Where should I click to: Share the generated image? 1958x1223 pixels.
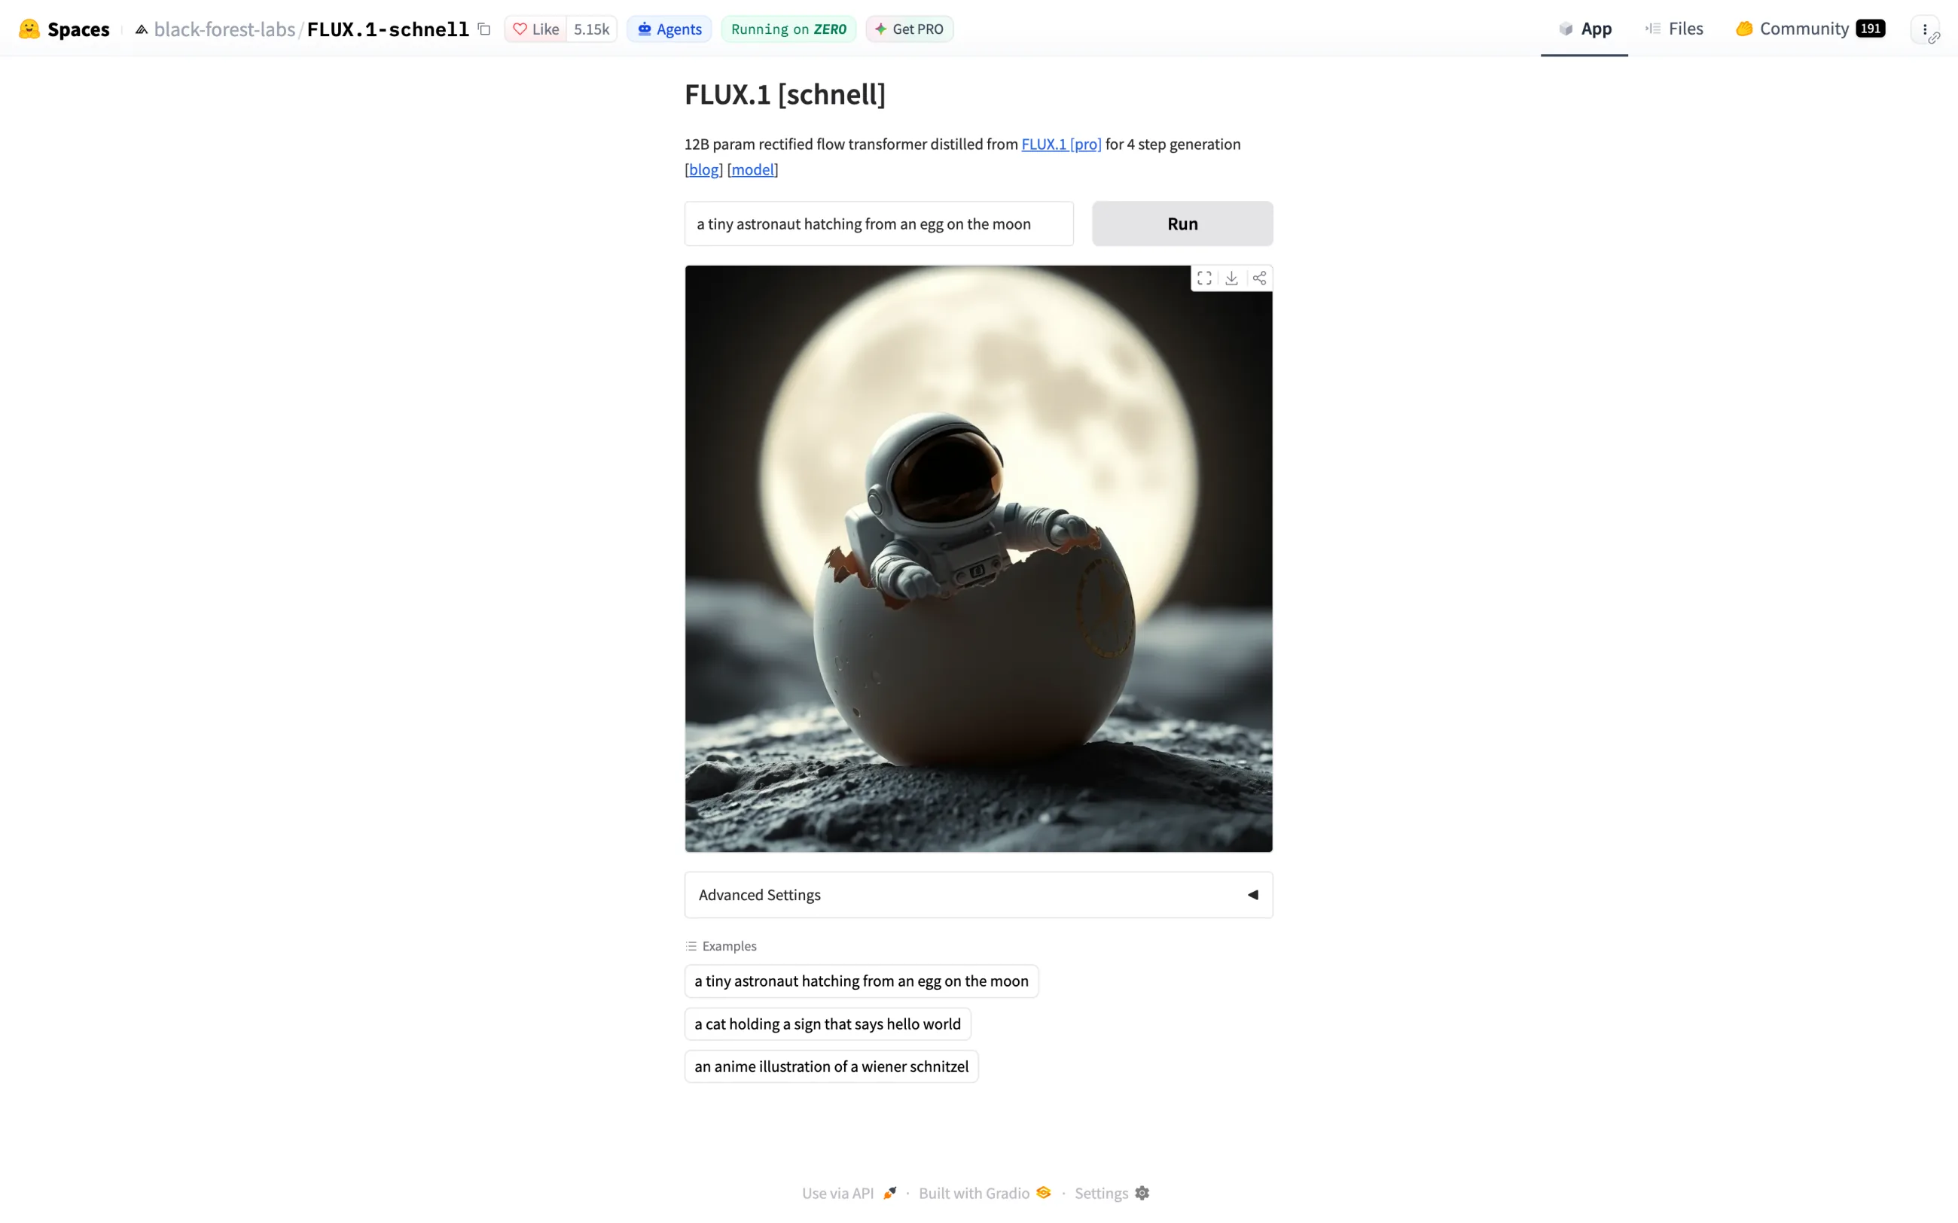pyautogui.click(x=1259, y=278)
